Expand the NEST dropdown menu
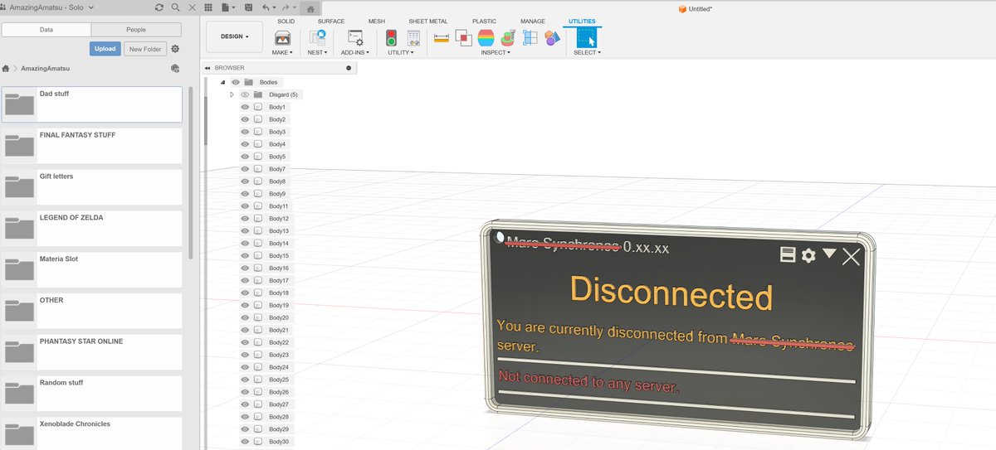 [317, 52]
